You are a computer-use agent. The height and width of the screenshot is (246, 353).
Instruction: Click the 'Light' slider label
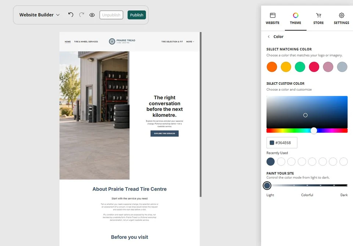[270, 195]
